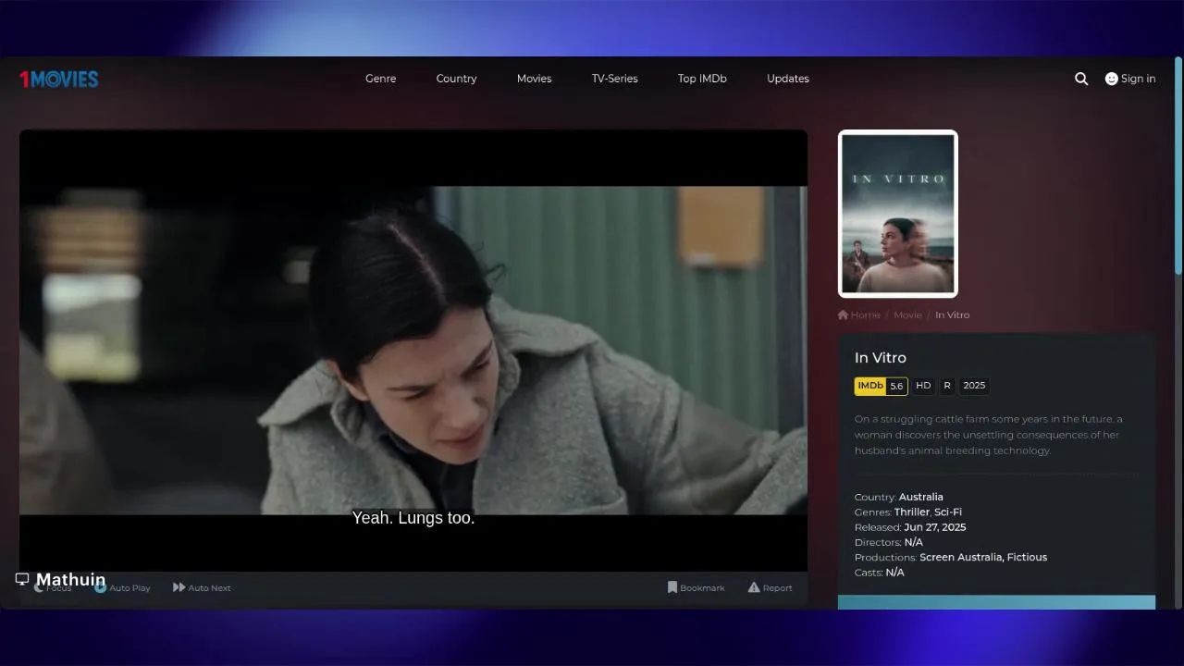1184x666 pixels.
Task: Click the In Vitro movie title
Action: tap(881, 358)
